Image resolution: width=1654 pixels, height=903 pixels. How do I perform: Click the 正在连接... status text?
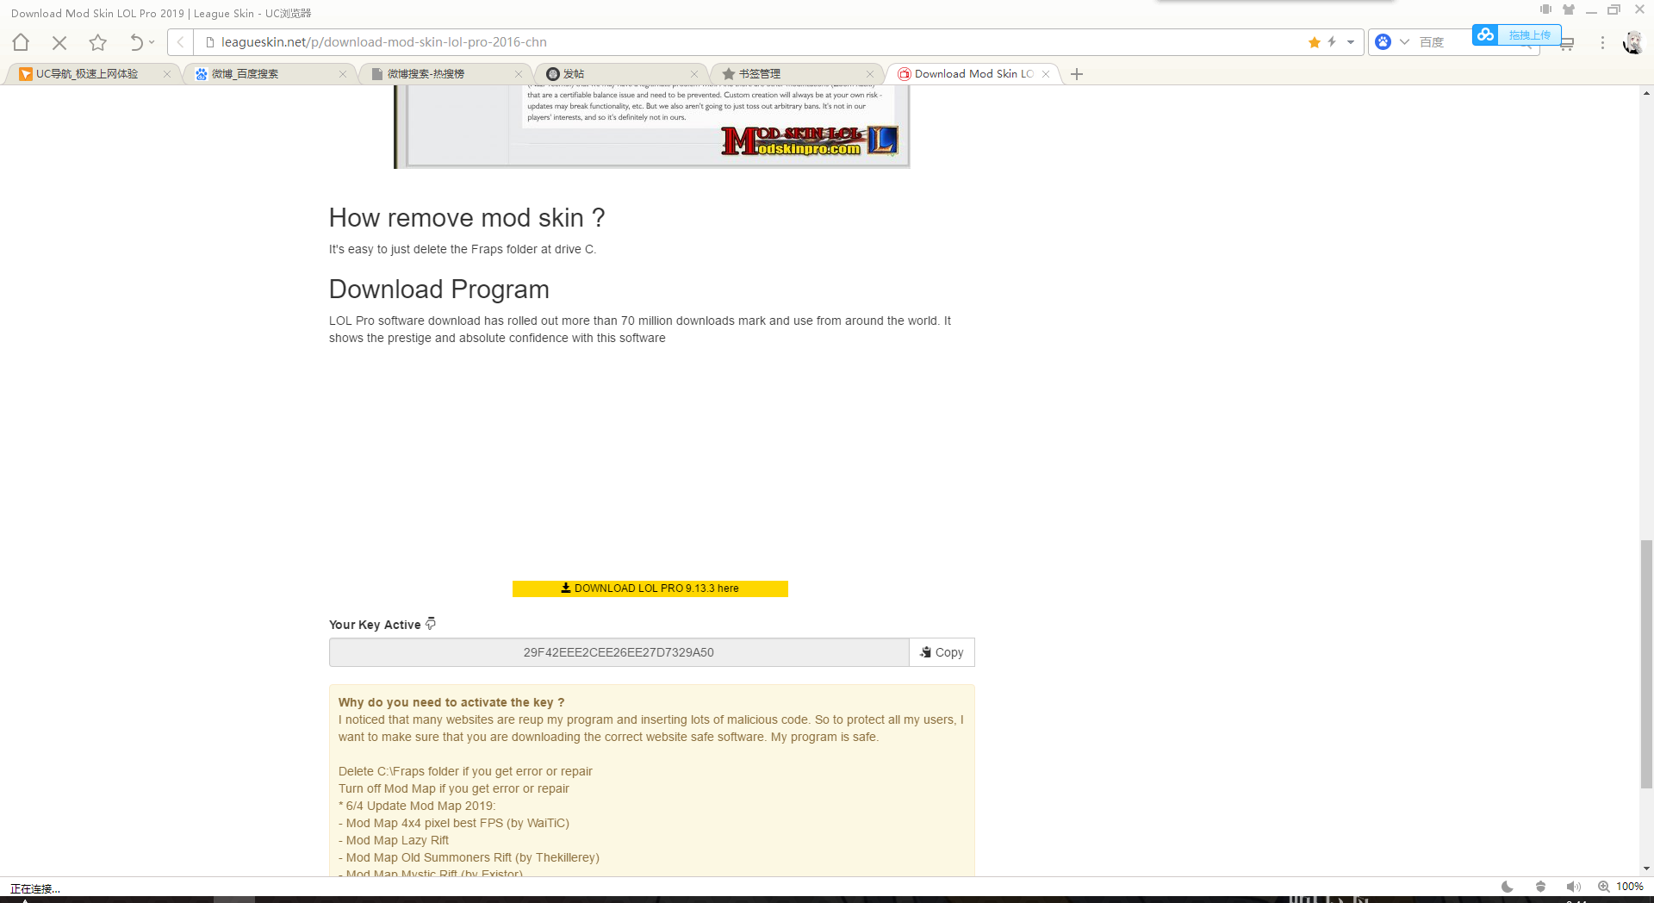pos(35,888)
